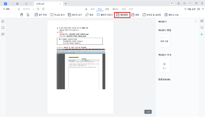Image resolution: width=205 pixels, height=117 pixels.
Task: Click the PDFelement app logo icon
Action: pyautogui.click(x=6, y=4)
